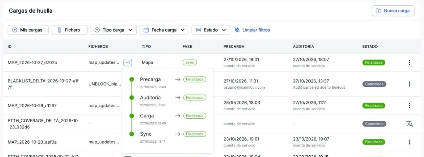The image size is (424, 157).
Task: Click Finalizada badge next to Auditoría step
Action: [195, 97]
